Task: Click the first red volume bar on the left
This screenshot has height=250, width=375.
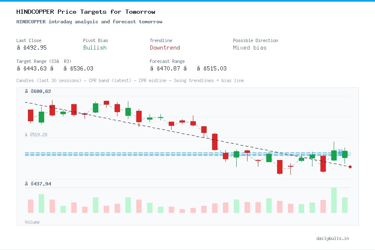Action: click(x=30, y=205)
